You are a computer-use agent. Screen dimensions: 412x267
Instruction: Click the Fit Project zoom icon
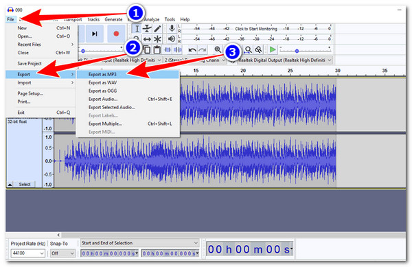click(258, 49)
